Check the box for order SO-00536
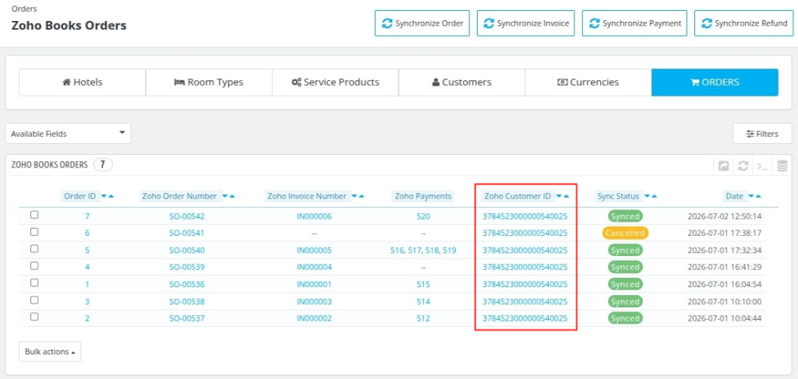 pyautogui.click(x=34, y=283)
